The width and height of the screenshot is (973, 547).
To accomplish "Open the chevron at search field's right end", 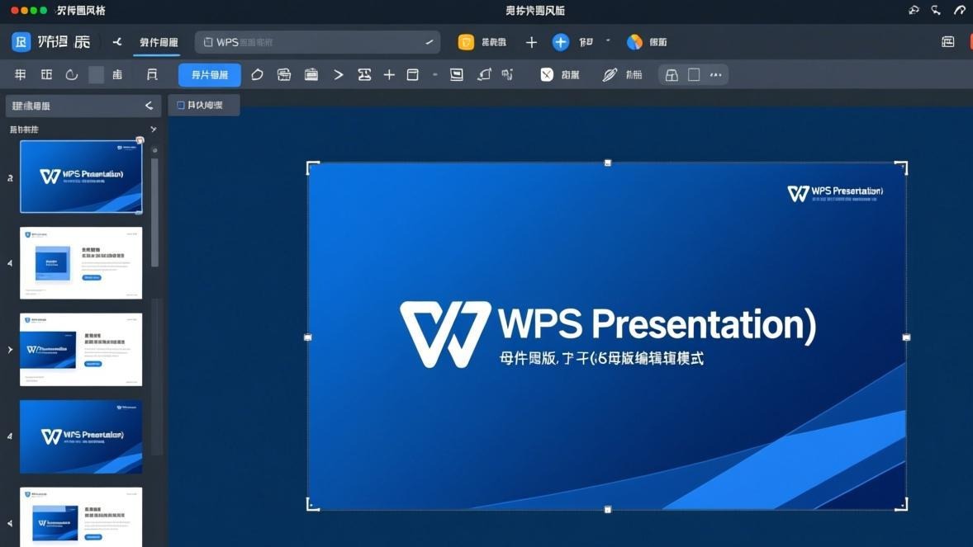I will [429, 42].
